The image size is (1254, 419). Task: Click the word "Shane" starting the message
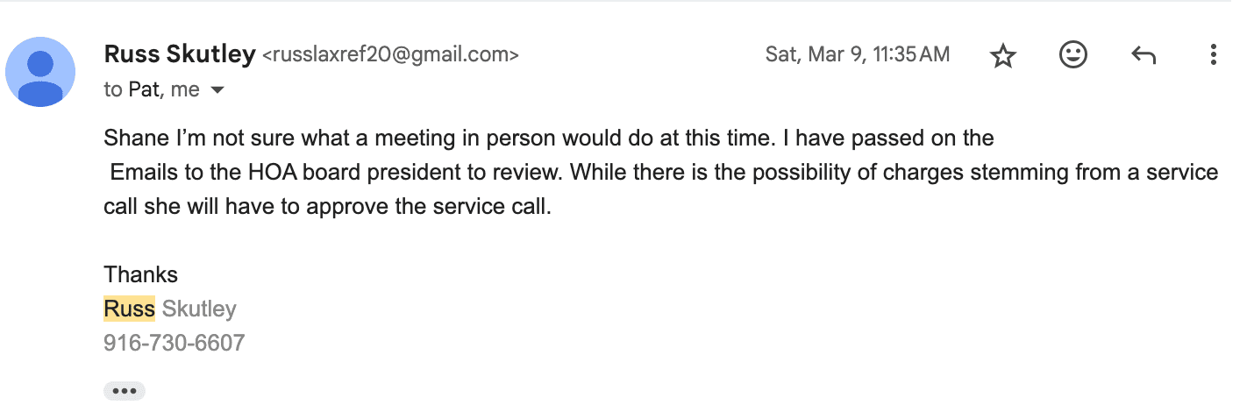tap(131, 138)
